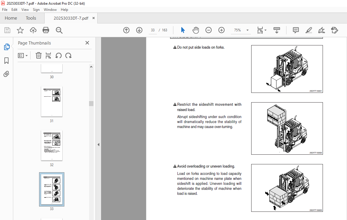Activate the selection arrow tool
This screenshot has height=220, width=347.
coord(183,30)
